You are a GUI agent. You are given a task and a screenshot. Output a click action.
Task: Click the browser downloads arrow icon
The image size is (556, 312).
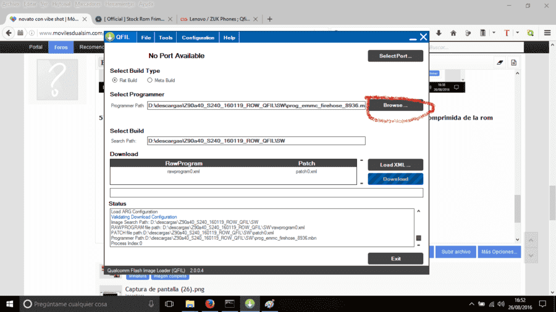point(439,33)
